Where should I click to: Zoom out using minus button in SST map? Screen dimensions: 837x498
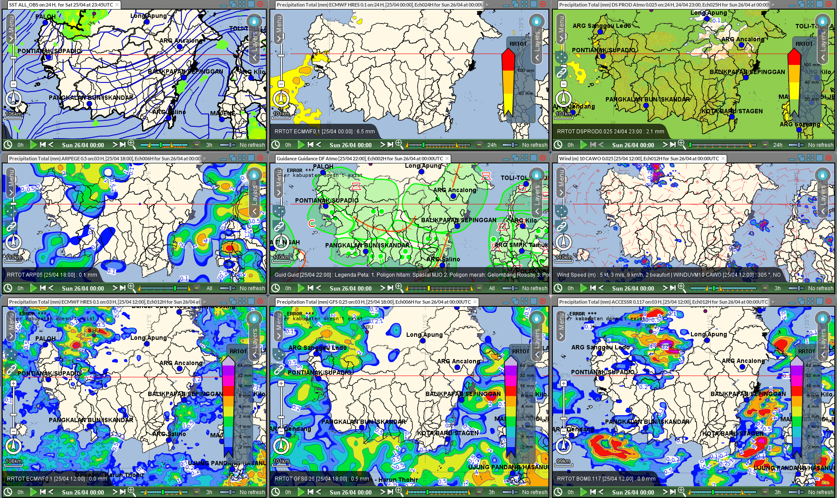[x=14, y=84]
